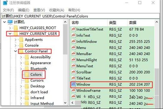163x109 pixels.
Task: Click the Scrollbar string value icon
Action: point(73,72)
